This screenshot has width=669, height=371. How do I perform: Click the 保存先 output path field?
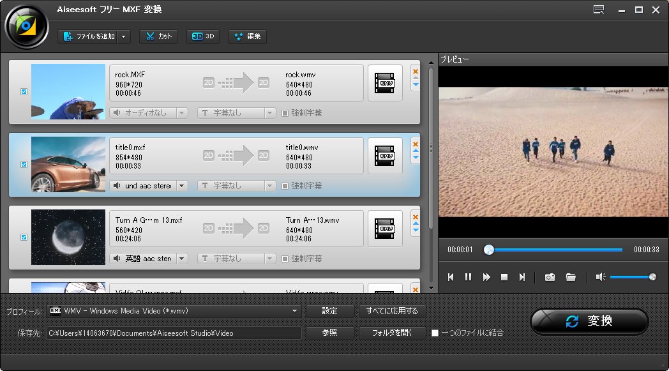point(174,333)
